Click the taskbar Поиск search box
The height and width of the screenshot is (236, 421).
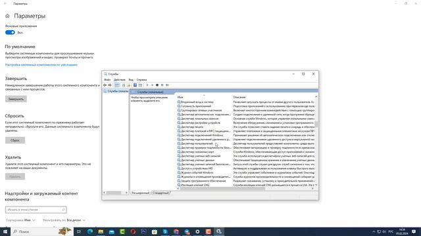coord(41,231)
